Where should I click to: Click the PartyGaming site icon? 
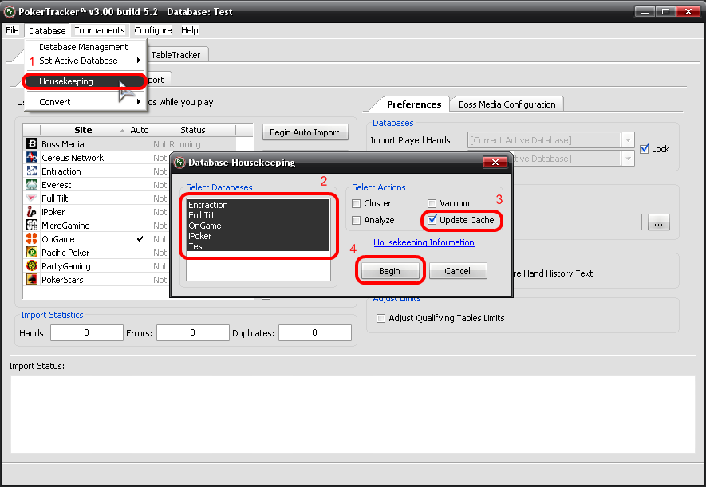[32, 265]
